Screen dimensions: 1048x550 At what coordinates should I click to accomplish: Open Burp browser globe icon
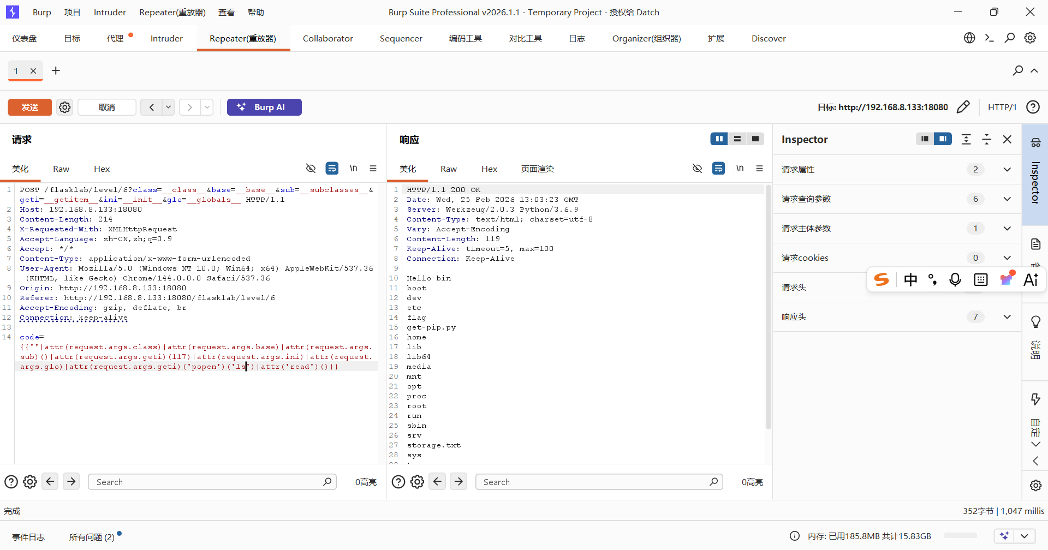click(969, 38)
